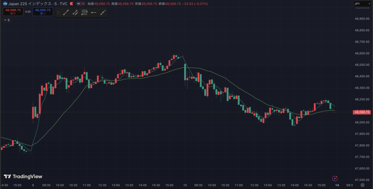
Task: Click the TradingView logo link
Action: click(23, 177)
